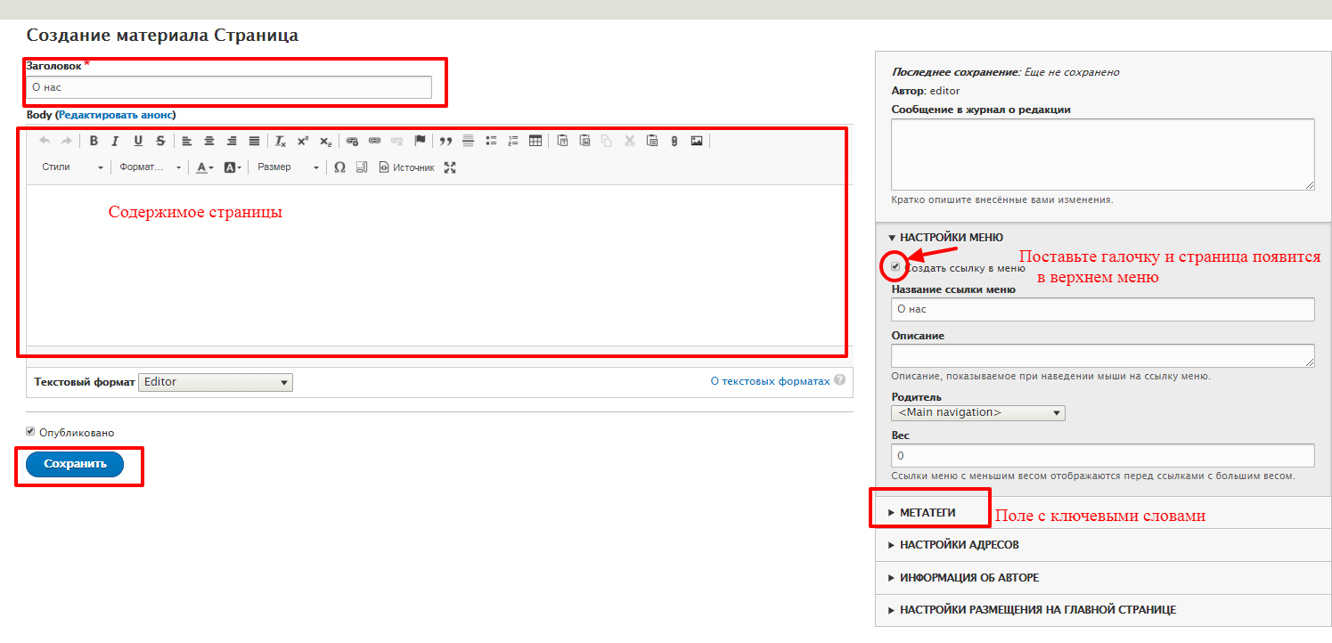
Task: Open the background color picker
Action: 232,167
